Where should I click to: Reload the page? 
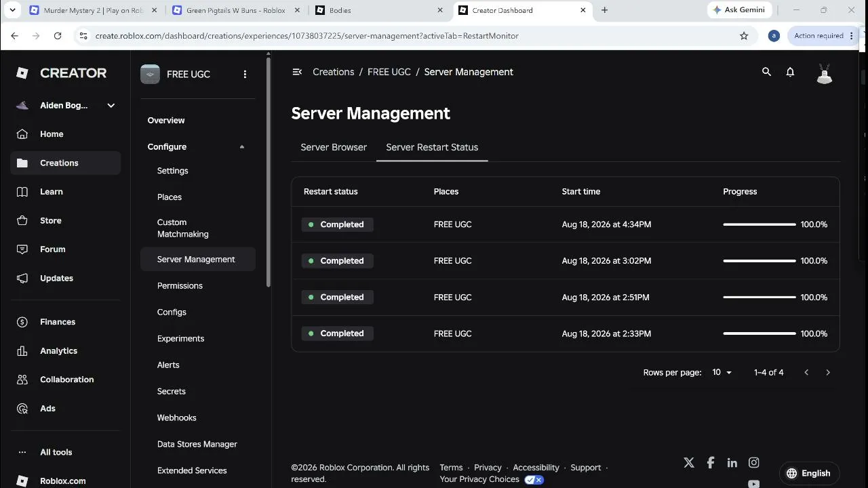58,36
